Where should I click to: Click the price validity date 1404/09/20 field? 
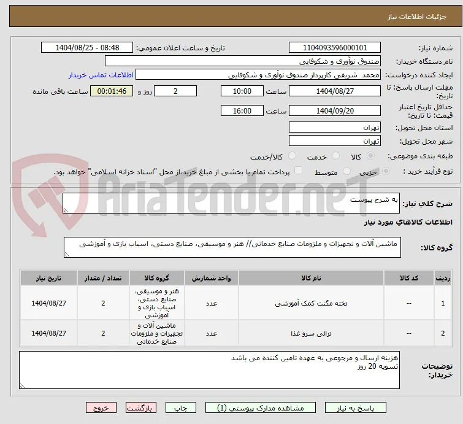[335, 111]
